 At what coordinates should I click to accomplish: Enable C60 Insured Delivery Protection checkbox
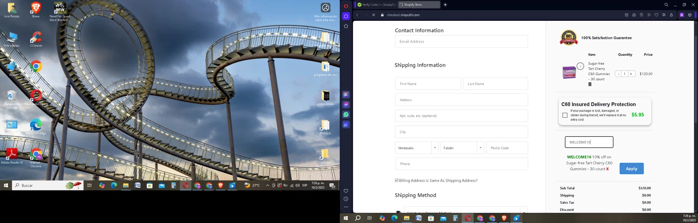565,115
